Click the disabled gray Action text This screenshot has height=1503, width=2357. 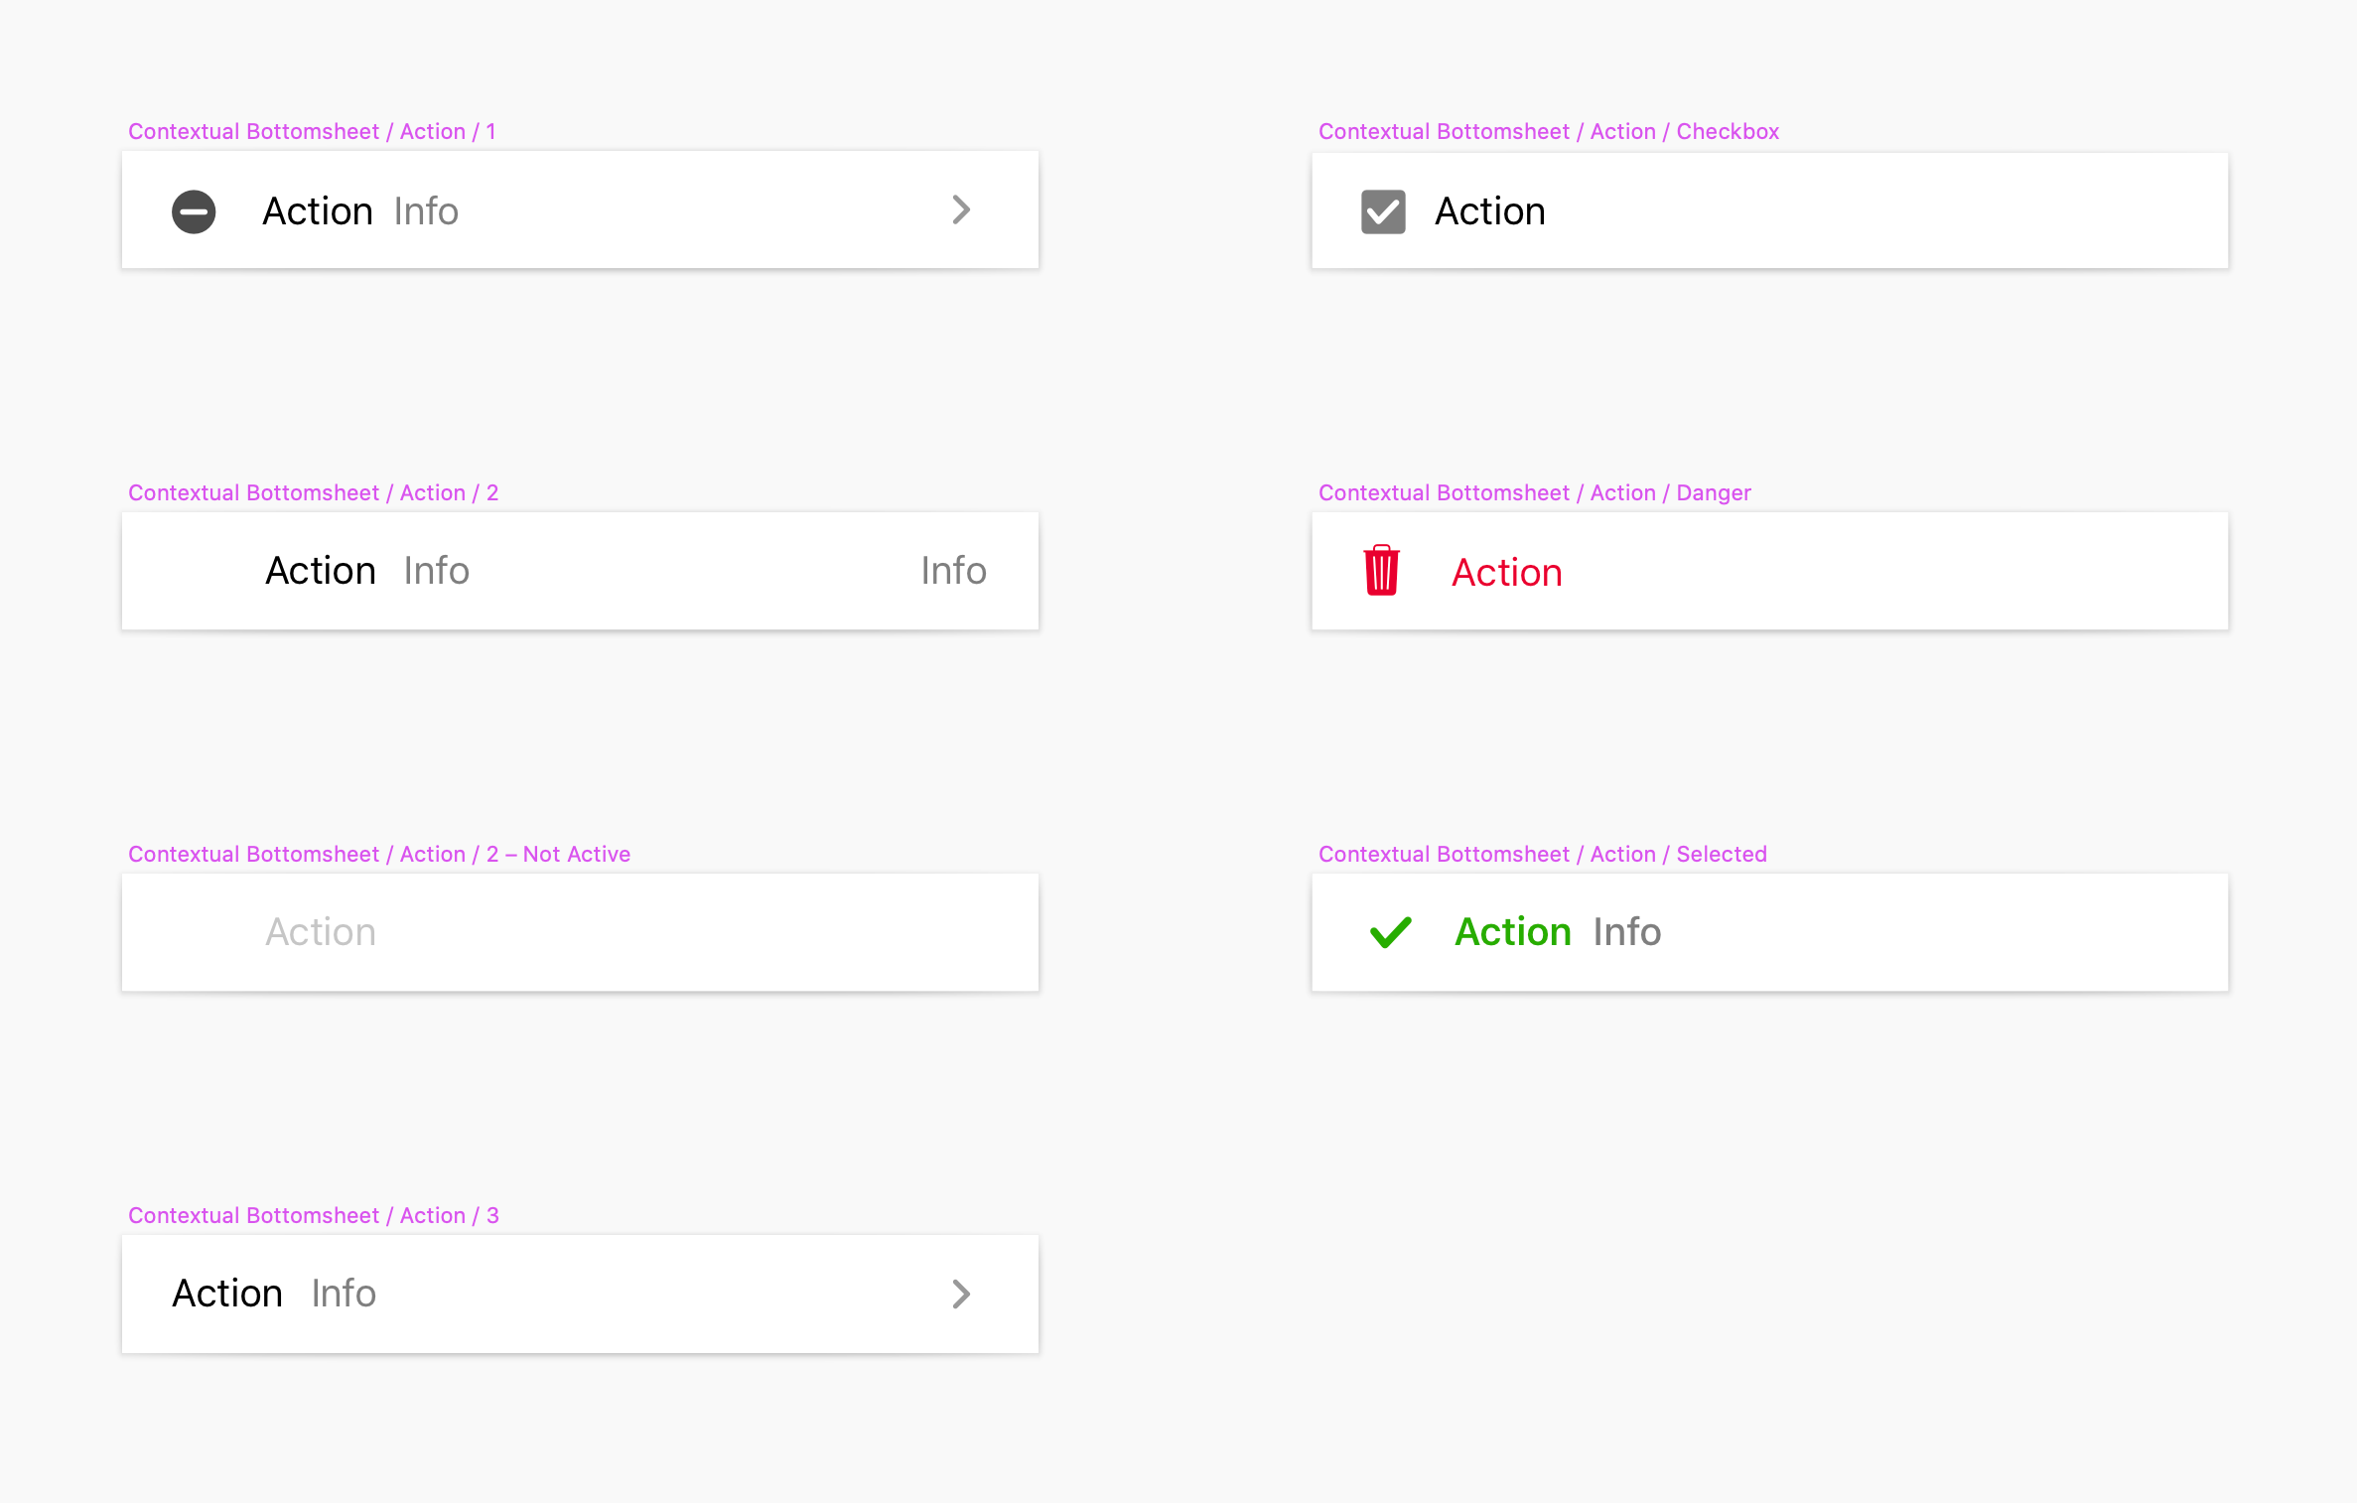pyautogui.click(x=321, y=932)
